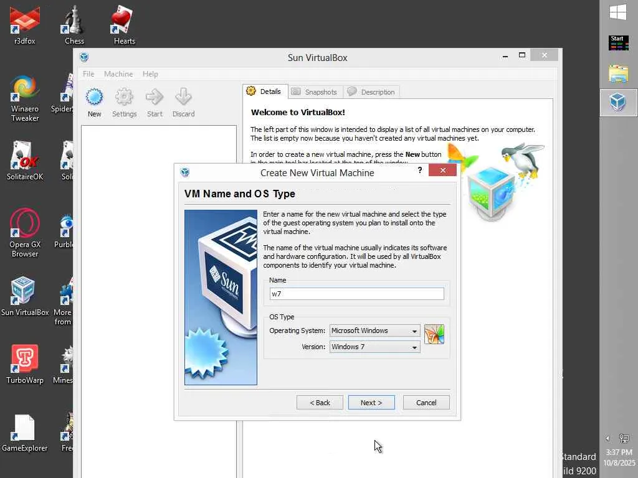Screen dimensions: 638x478
Task: Click the Discard toolbar icon
Action: coord(184,103)
